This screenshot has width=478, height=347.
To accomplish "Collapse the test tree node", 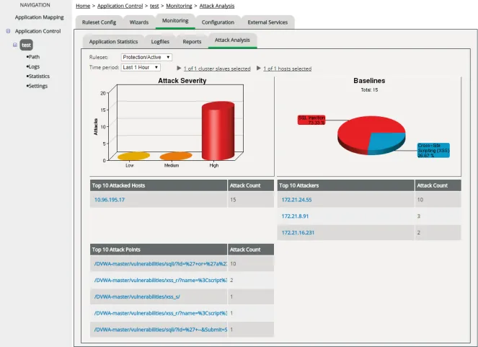I will pos(15,45).
